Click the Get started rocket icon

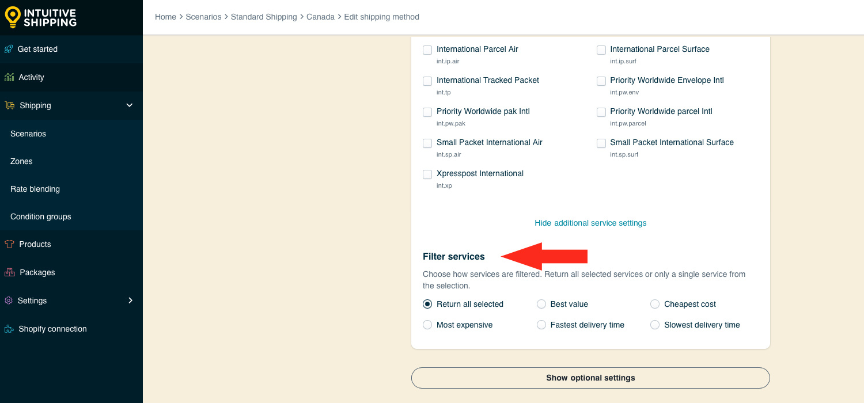click(x=9, y=49)
